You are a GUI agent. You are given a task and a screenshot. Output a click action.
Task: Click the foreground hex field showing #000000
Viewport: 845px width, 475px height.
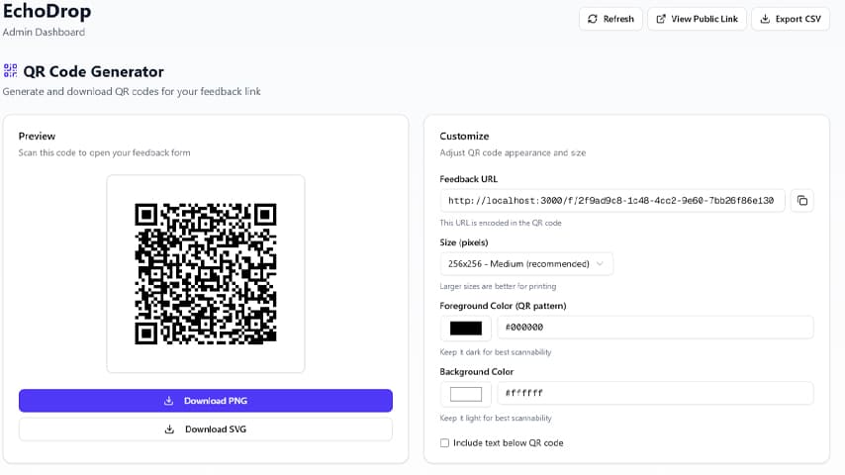click(x=654, y=328)
